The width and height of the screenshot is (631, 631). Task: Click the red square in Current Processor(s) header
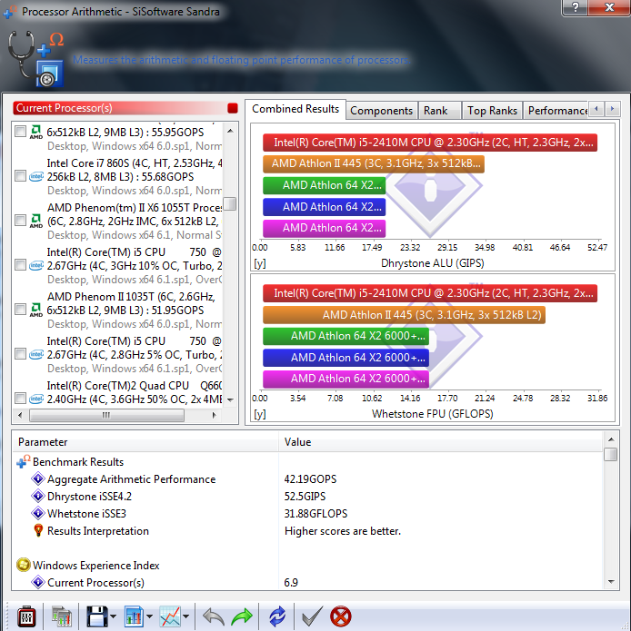233,108
